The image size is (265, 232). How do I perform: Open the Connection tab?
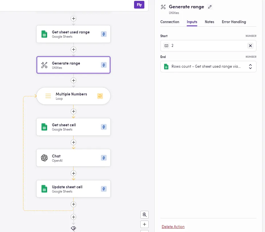[170, 22]
